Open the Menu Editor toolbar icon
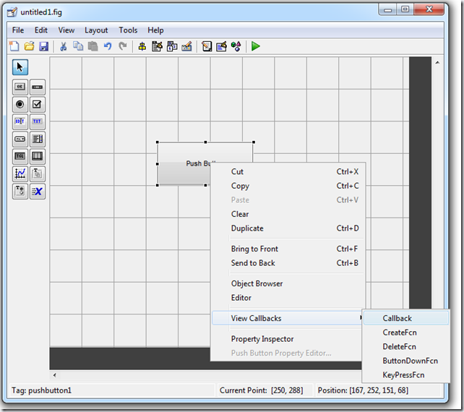The width and height of the screenshot is (464, 412). click(x=157, y=46)
